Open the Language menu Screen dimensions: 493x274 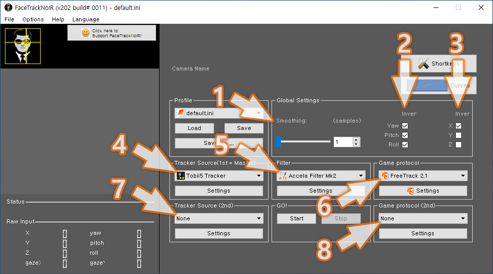[x=86, y=19]
